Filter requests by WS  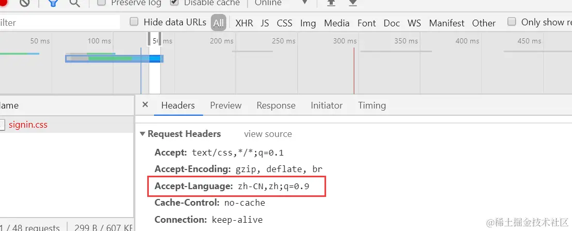(x=414, y=23)
